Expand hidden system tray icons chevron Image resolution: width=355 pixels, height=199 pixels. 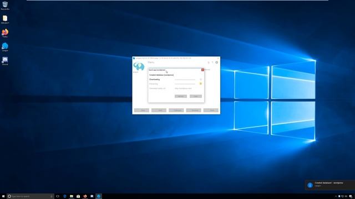(336, 196)
